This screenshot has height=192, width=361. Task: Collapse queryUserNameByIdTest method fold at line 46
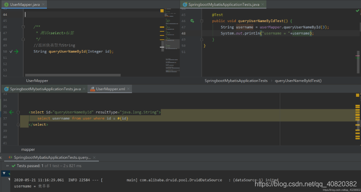pyautogui.click(x=202, y=21)
